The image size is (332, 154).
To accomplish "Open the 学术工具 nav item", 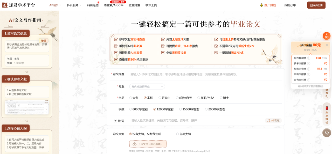I will click(151, 5).
